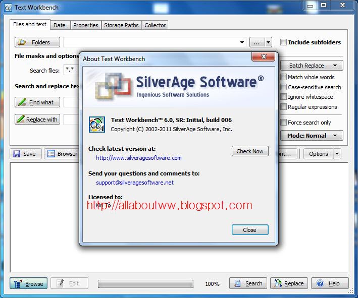Click the Folders button folder icon
358x298 pixels.
(22, 42)
